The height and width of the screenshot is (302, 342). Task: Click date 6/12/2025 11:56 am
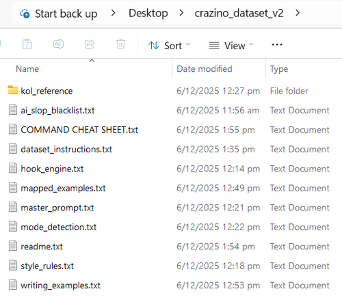coord(218,111)
